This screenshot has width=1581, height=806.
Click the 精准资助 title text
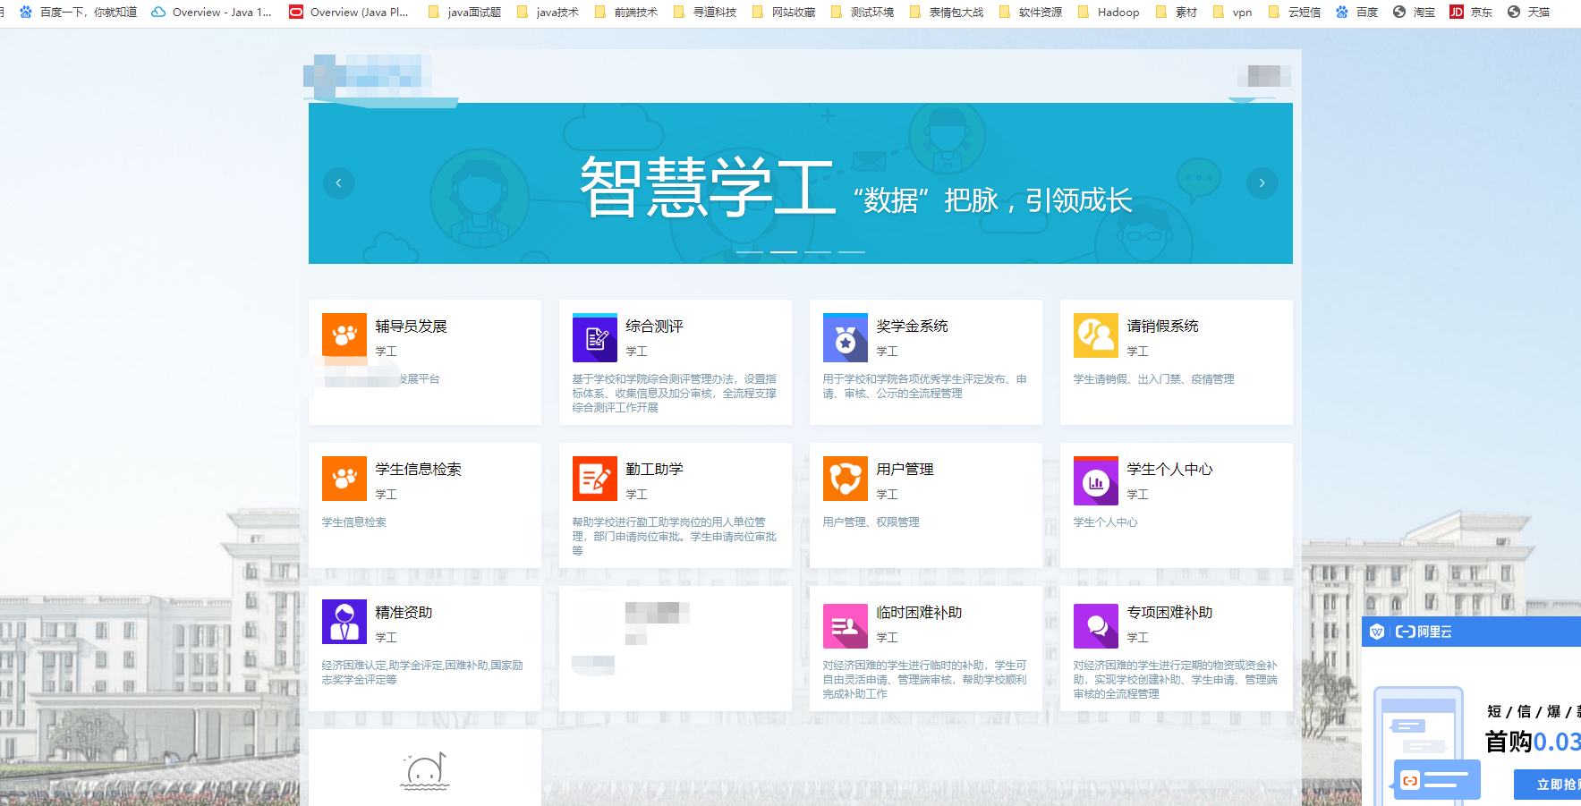[404, 613]
